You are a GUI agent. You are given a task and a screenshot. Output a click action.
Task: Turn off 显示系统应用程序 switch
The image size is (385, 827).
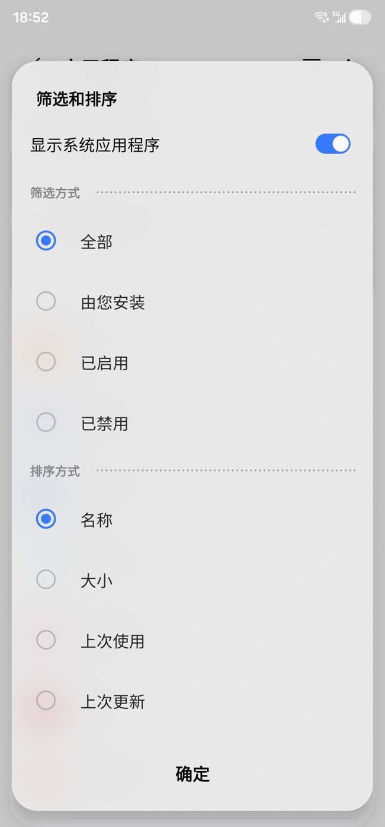pos(332,144)
